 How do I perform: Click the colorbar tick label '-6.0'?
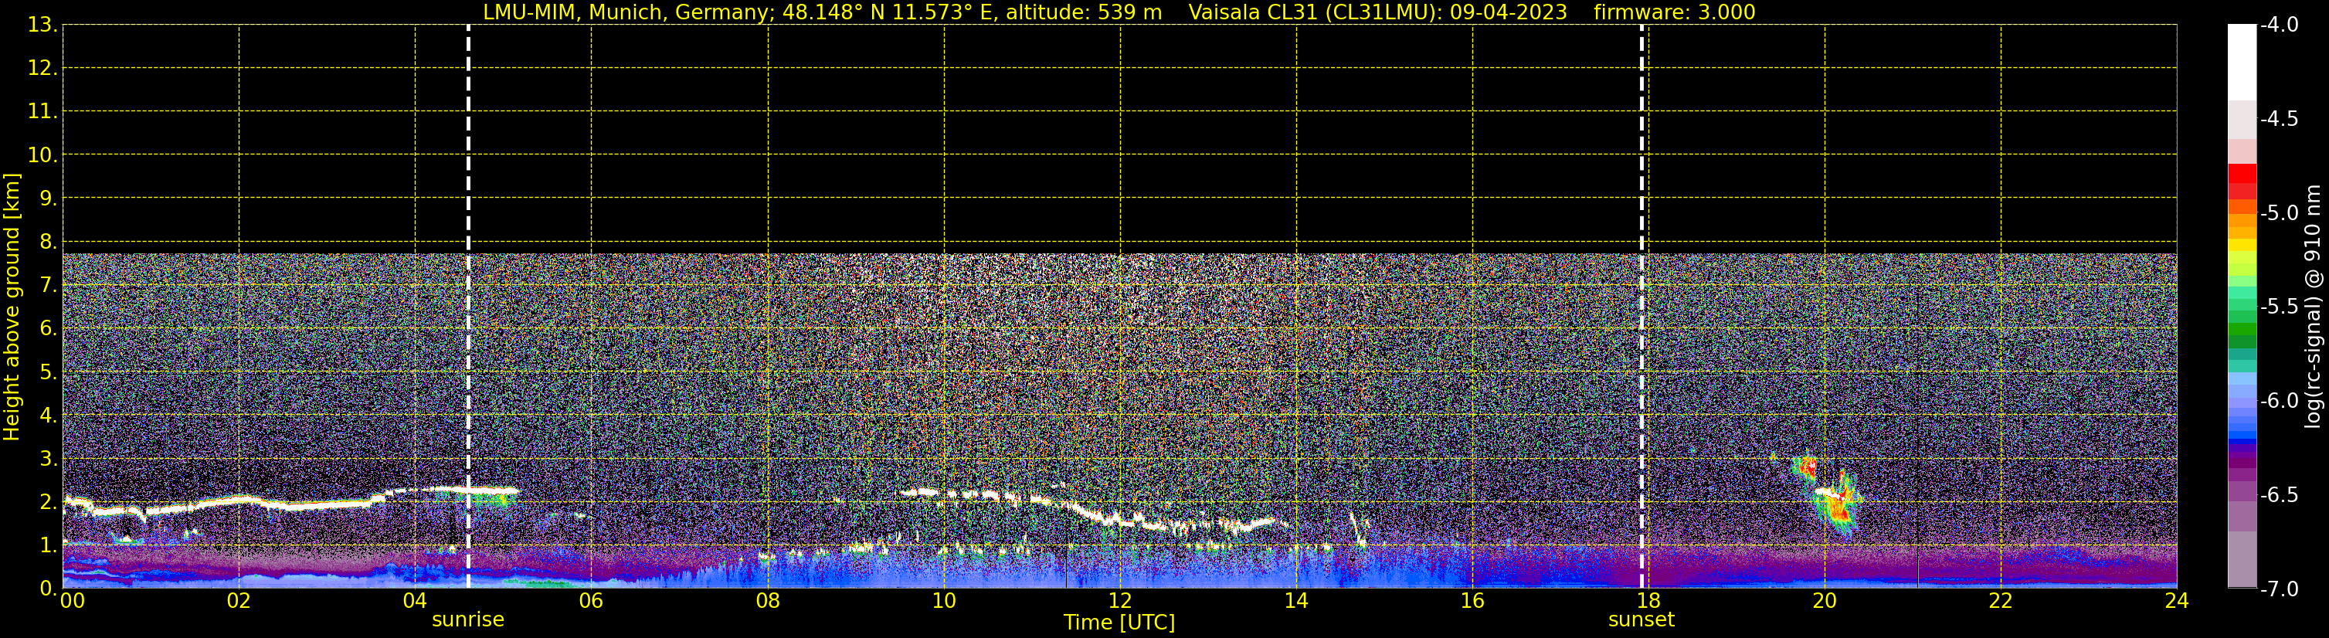click(2278, 401)
